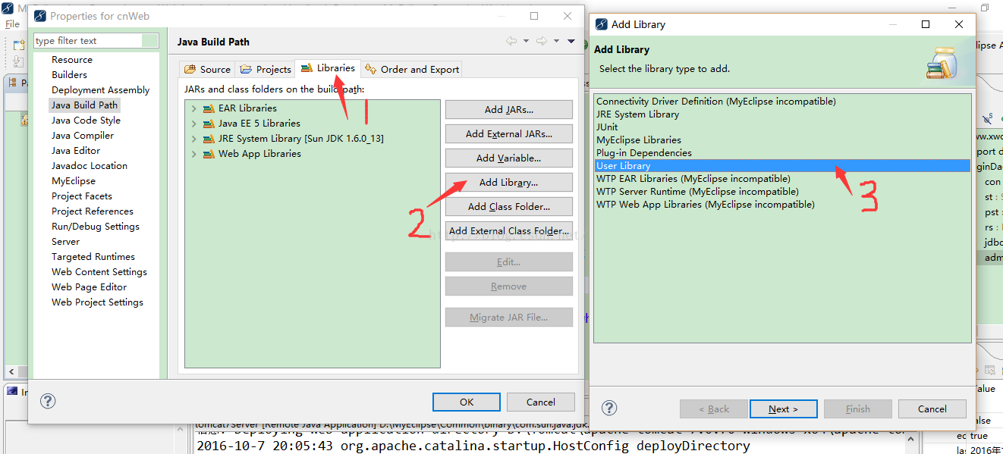Select User Library in the list

click(782, 166)
